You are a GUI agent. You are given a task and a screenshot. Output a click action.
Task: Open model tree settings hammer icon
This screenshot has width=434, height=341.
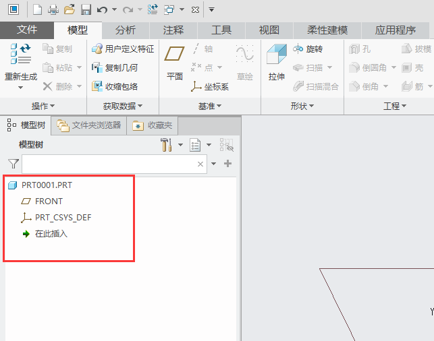coord(166,145)
